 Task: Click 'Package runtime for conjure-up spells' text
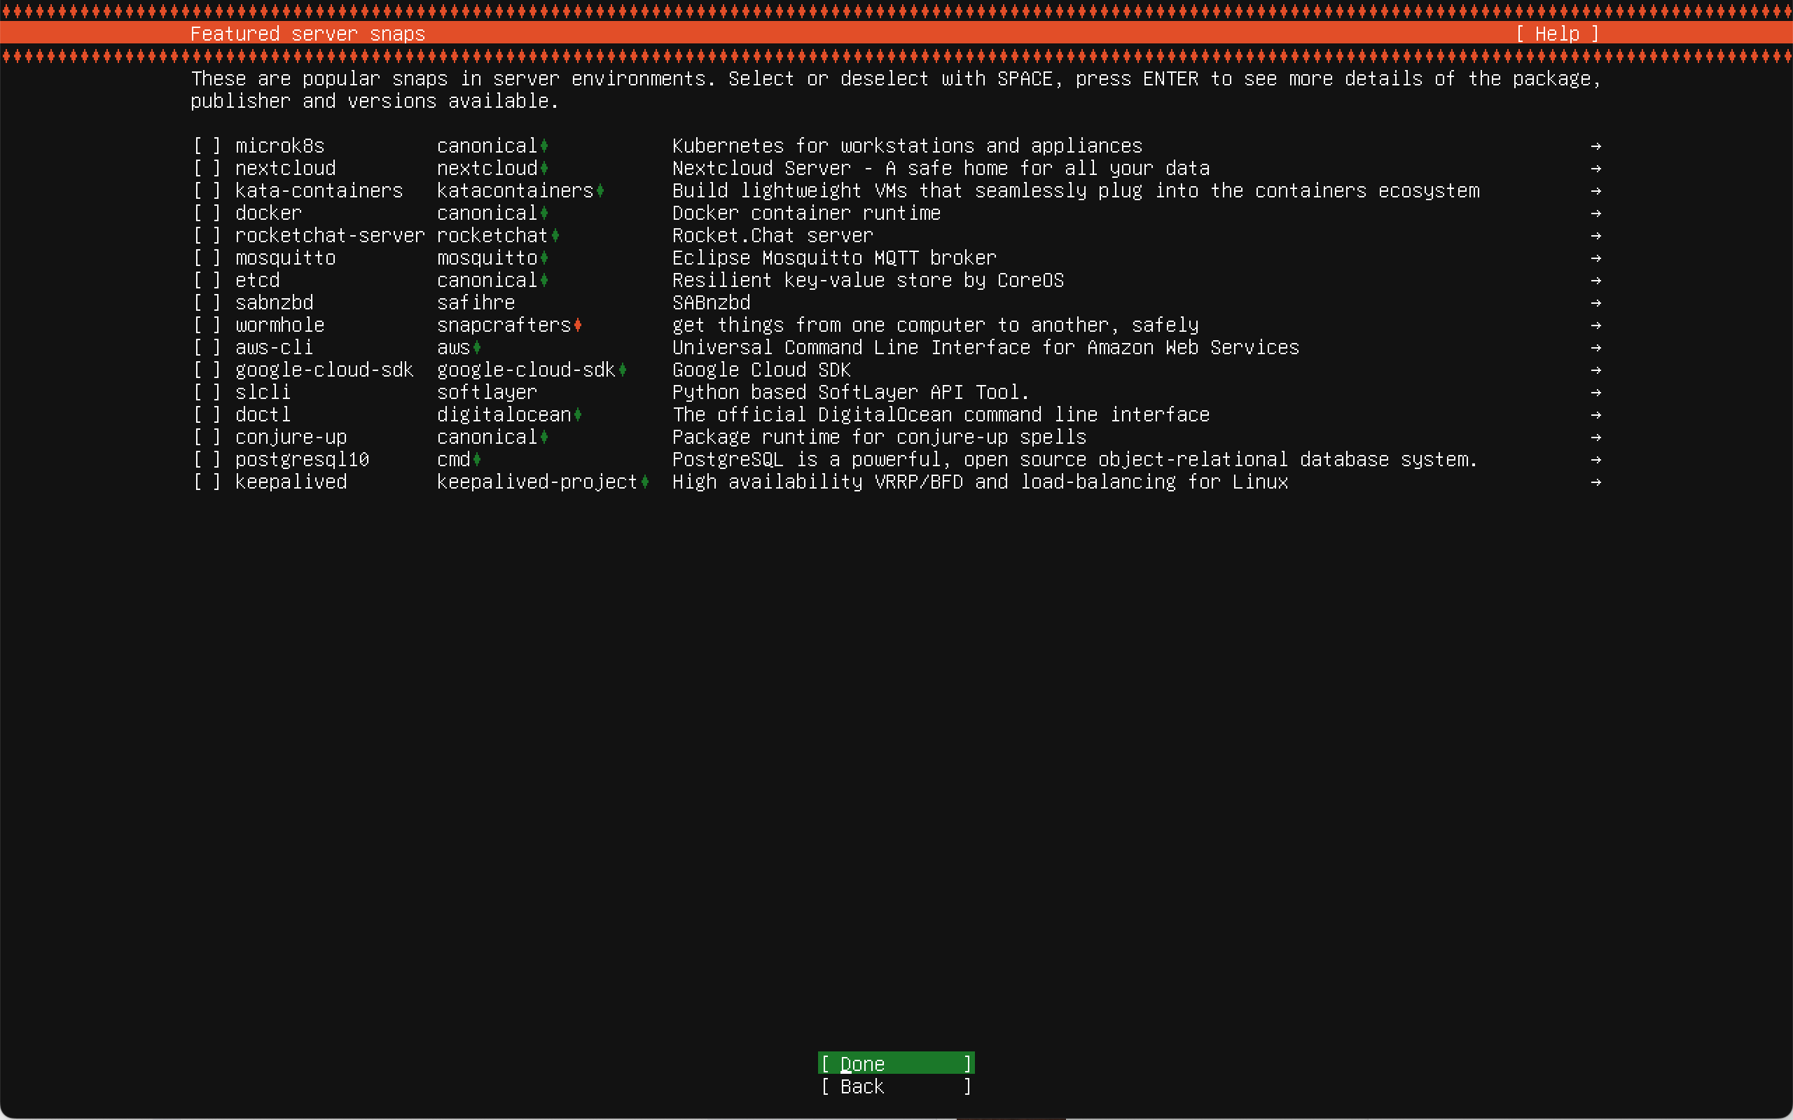click(880, 437)
